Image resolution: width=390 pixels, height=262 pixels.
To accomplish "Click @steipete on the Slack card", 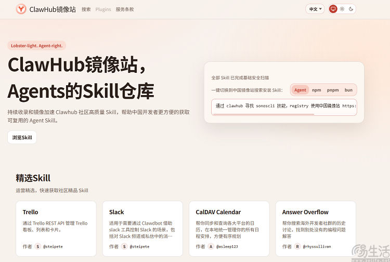I will (139, 246).
